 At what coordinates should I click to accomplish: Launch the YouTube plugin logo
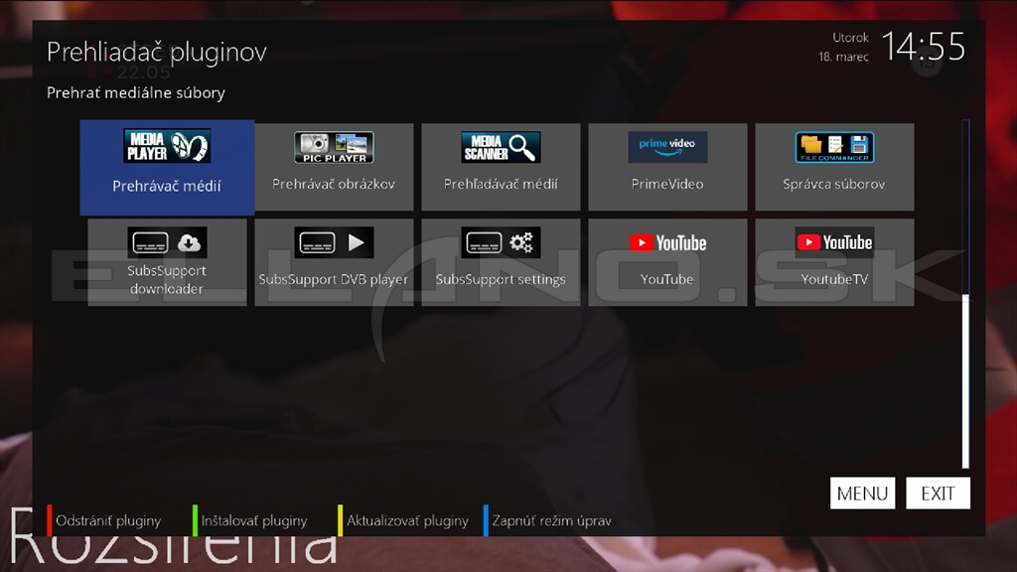(667, 242)
